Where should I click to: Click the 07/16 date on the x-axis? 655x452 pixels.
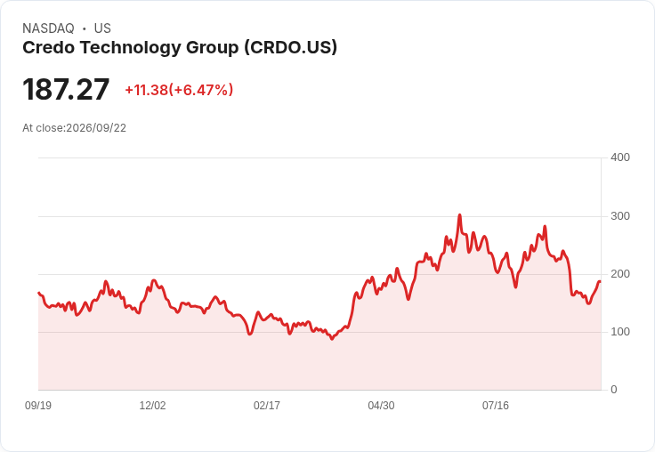[496, 405]
